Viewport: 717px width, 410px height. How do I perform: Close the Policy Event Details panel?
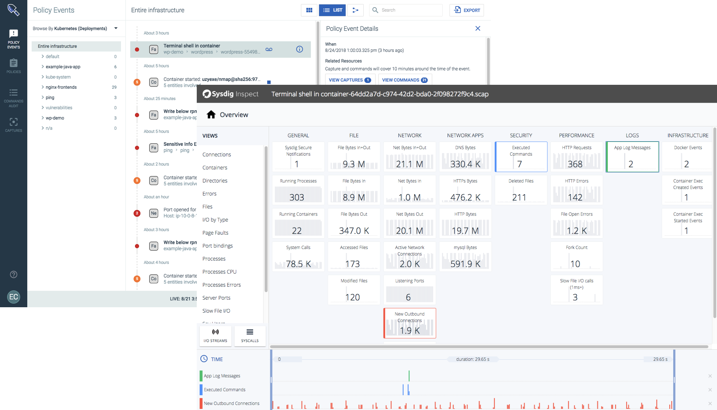pyautogui.click(x=478, y=28)
